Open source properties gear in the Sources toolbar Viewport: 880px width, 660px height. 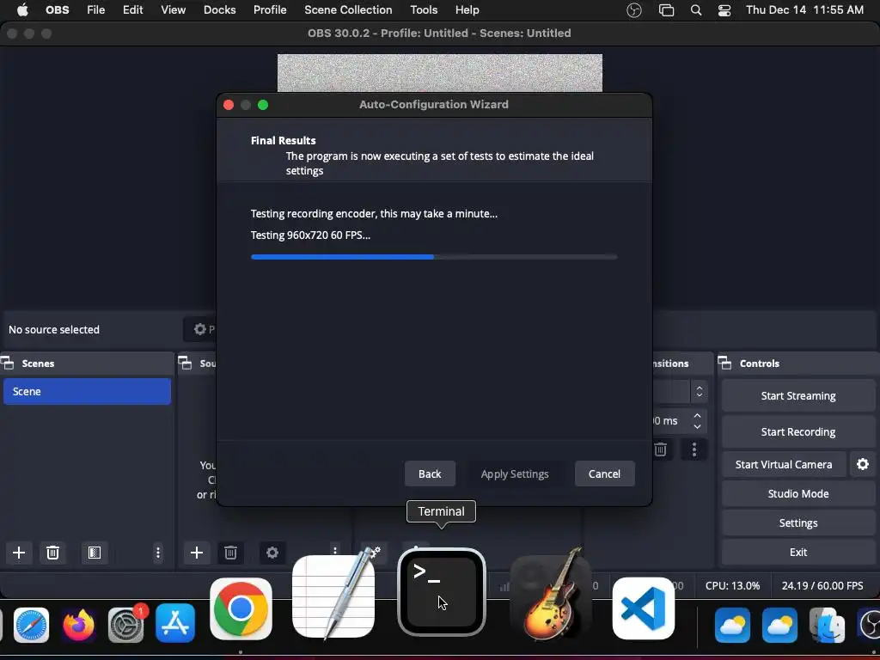point(272,553)
